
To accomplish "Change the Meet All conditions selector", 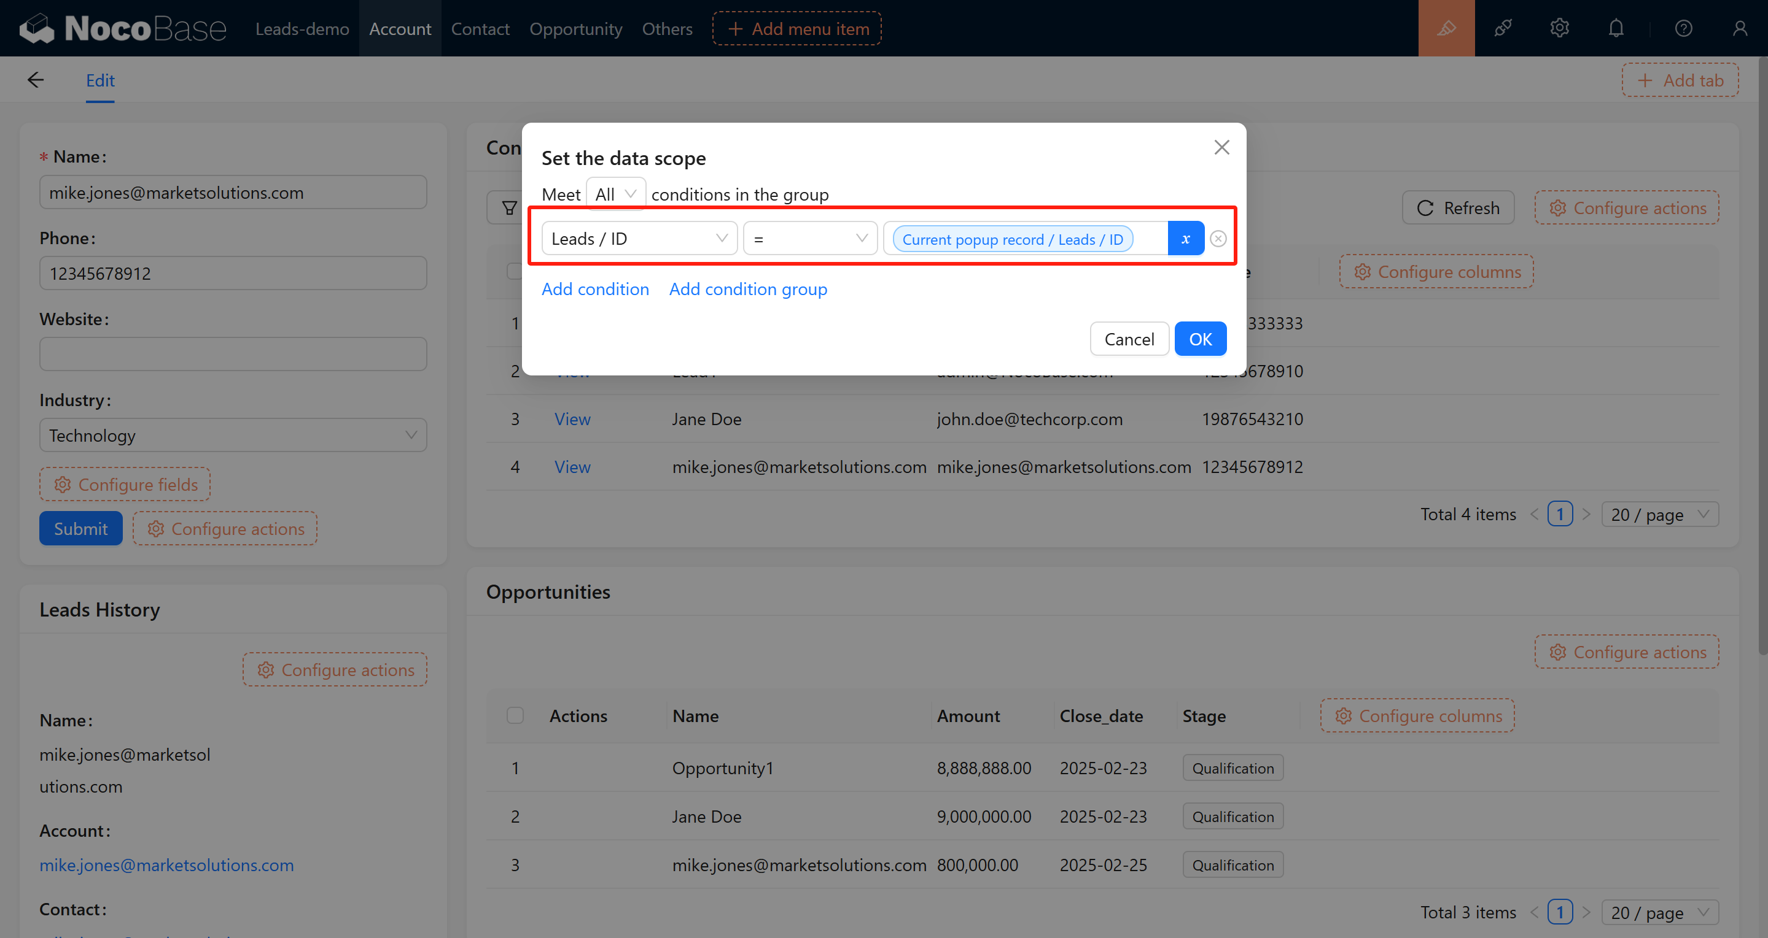I will click(x=615, y=194).
